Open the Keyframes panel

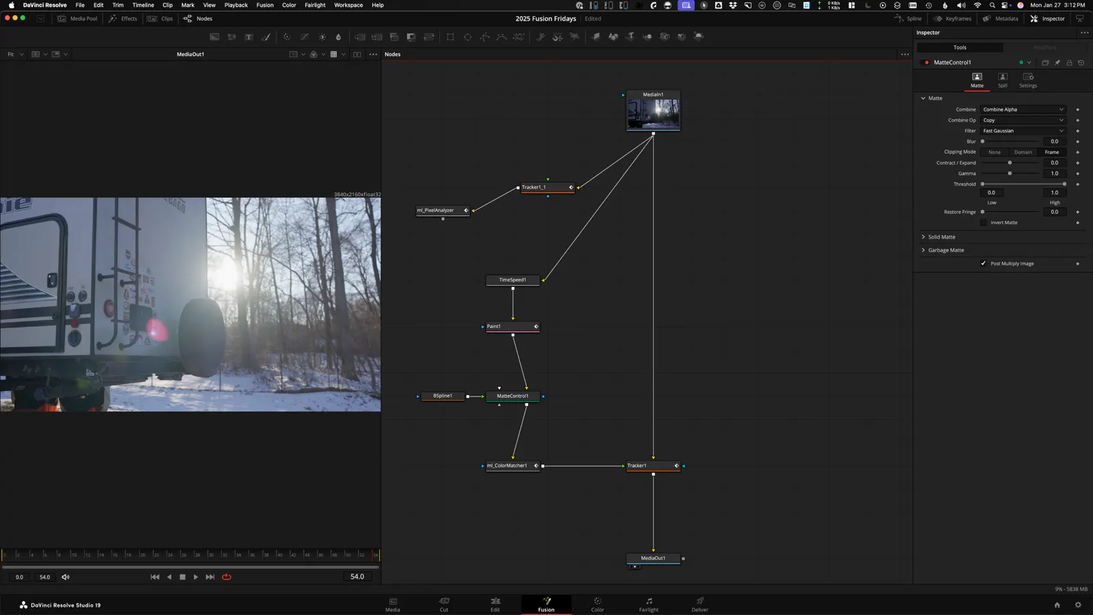tap(952, 18)
